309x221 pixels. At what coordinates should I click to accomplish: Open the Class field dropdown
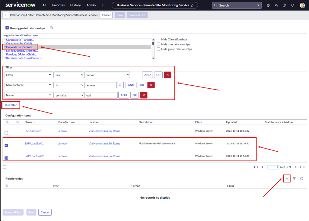pyautogui.click(x=29, y=75)
